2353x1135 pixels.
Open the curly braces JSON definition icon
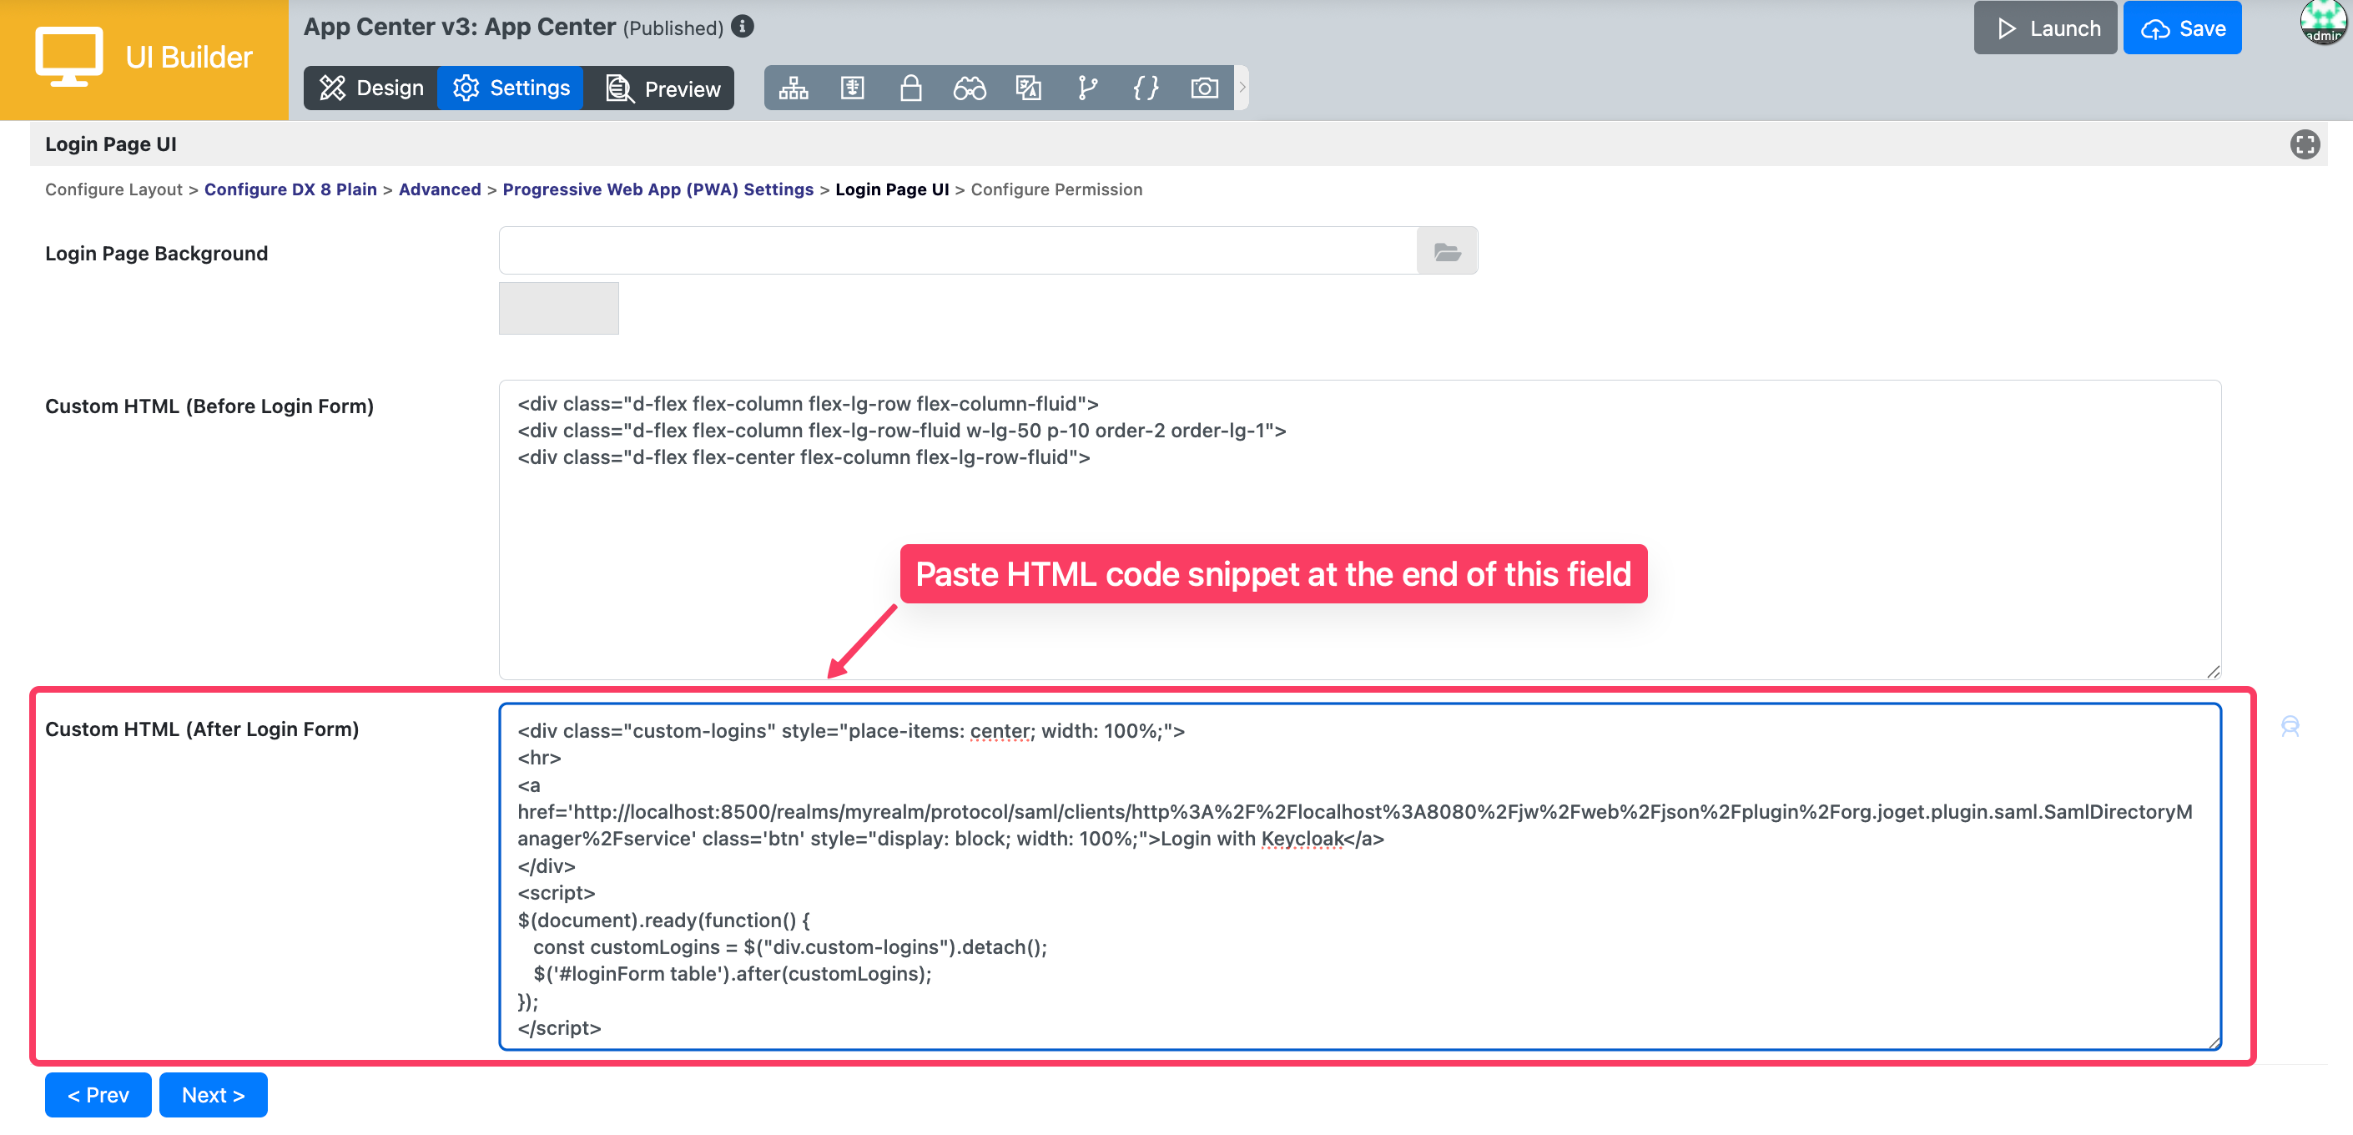click(x=1146, y=88)
